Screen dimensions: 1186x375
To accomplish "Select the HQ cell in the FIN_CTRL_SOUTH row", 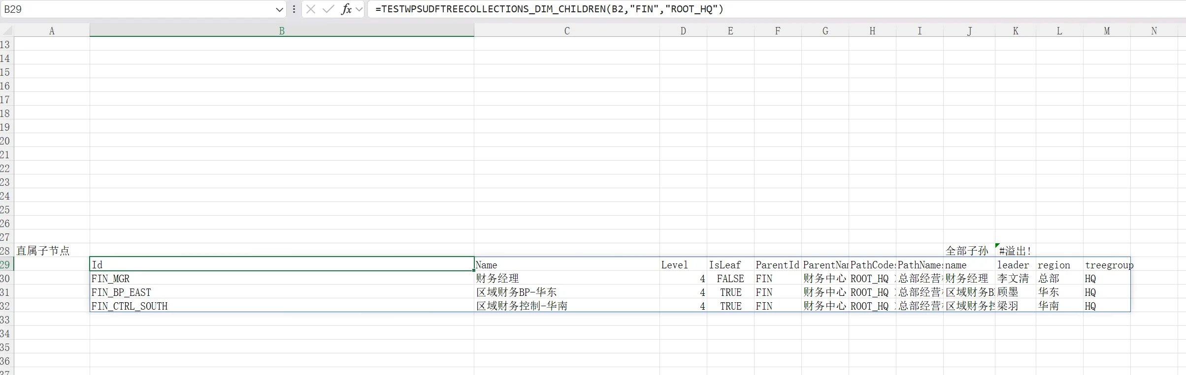I will tap(1107, 306).
